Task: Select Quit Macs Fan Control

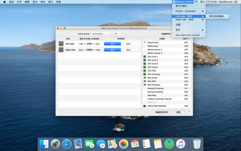Action: (189, 35)
